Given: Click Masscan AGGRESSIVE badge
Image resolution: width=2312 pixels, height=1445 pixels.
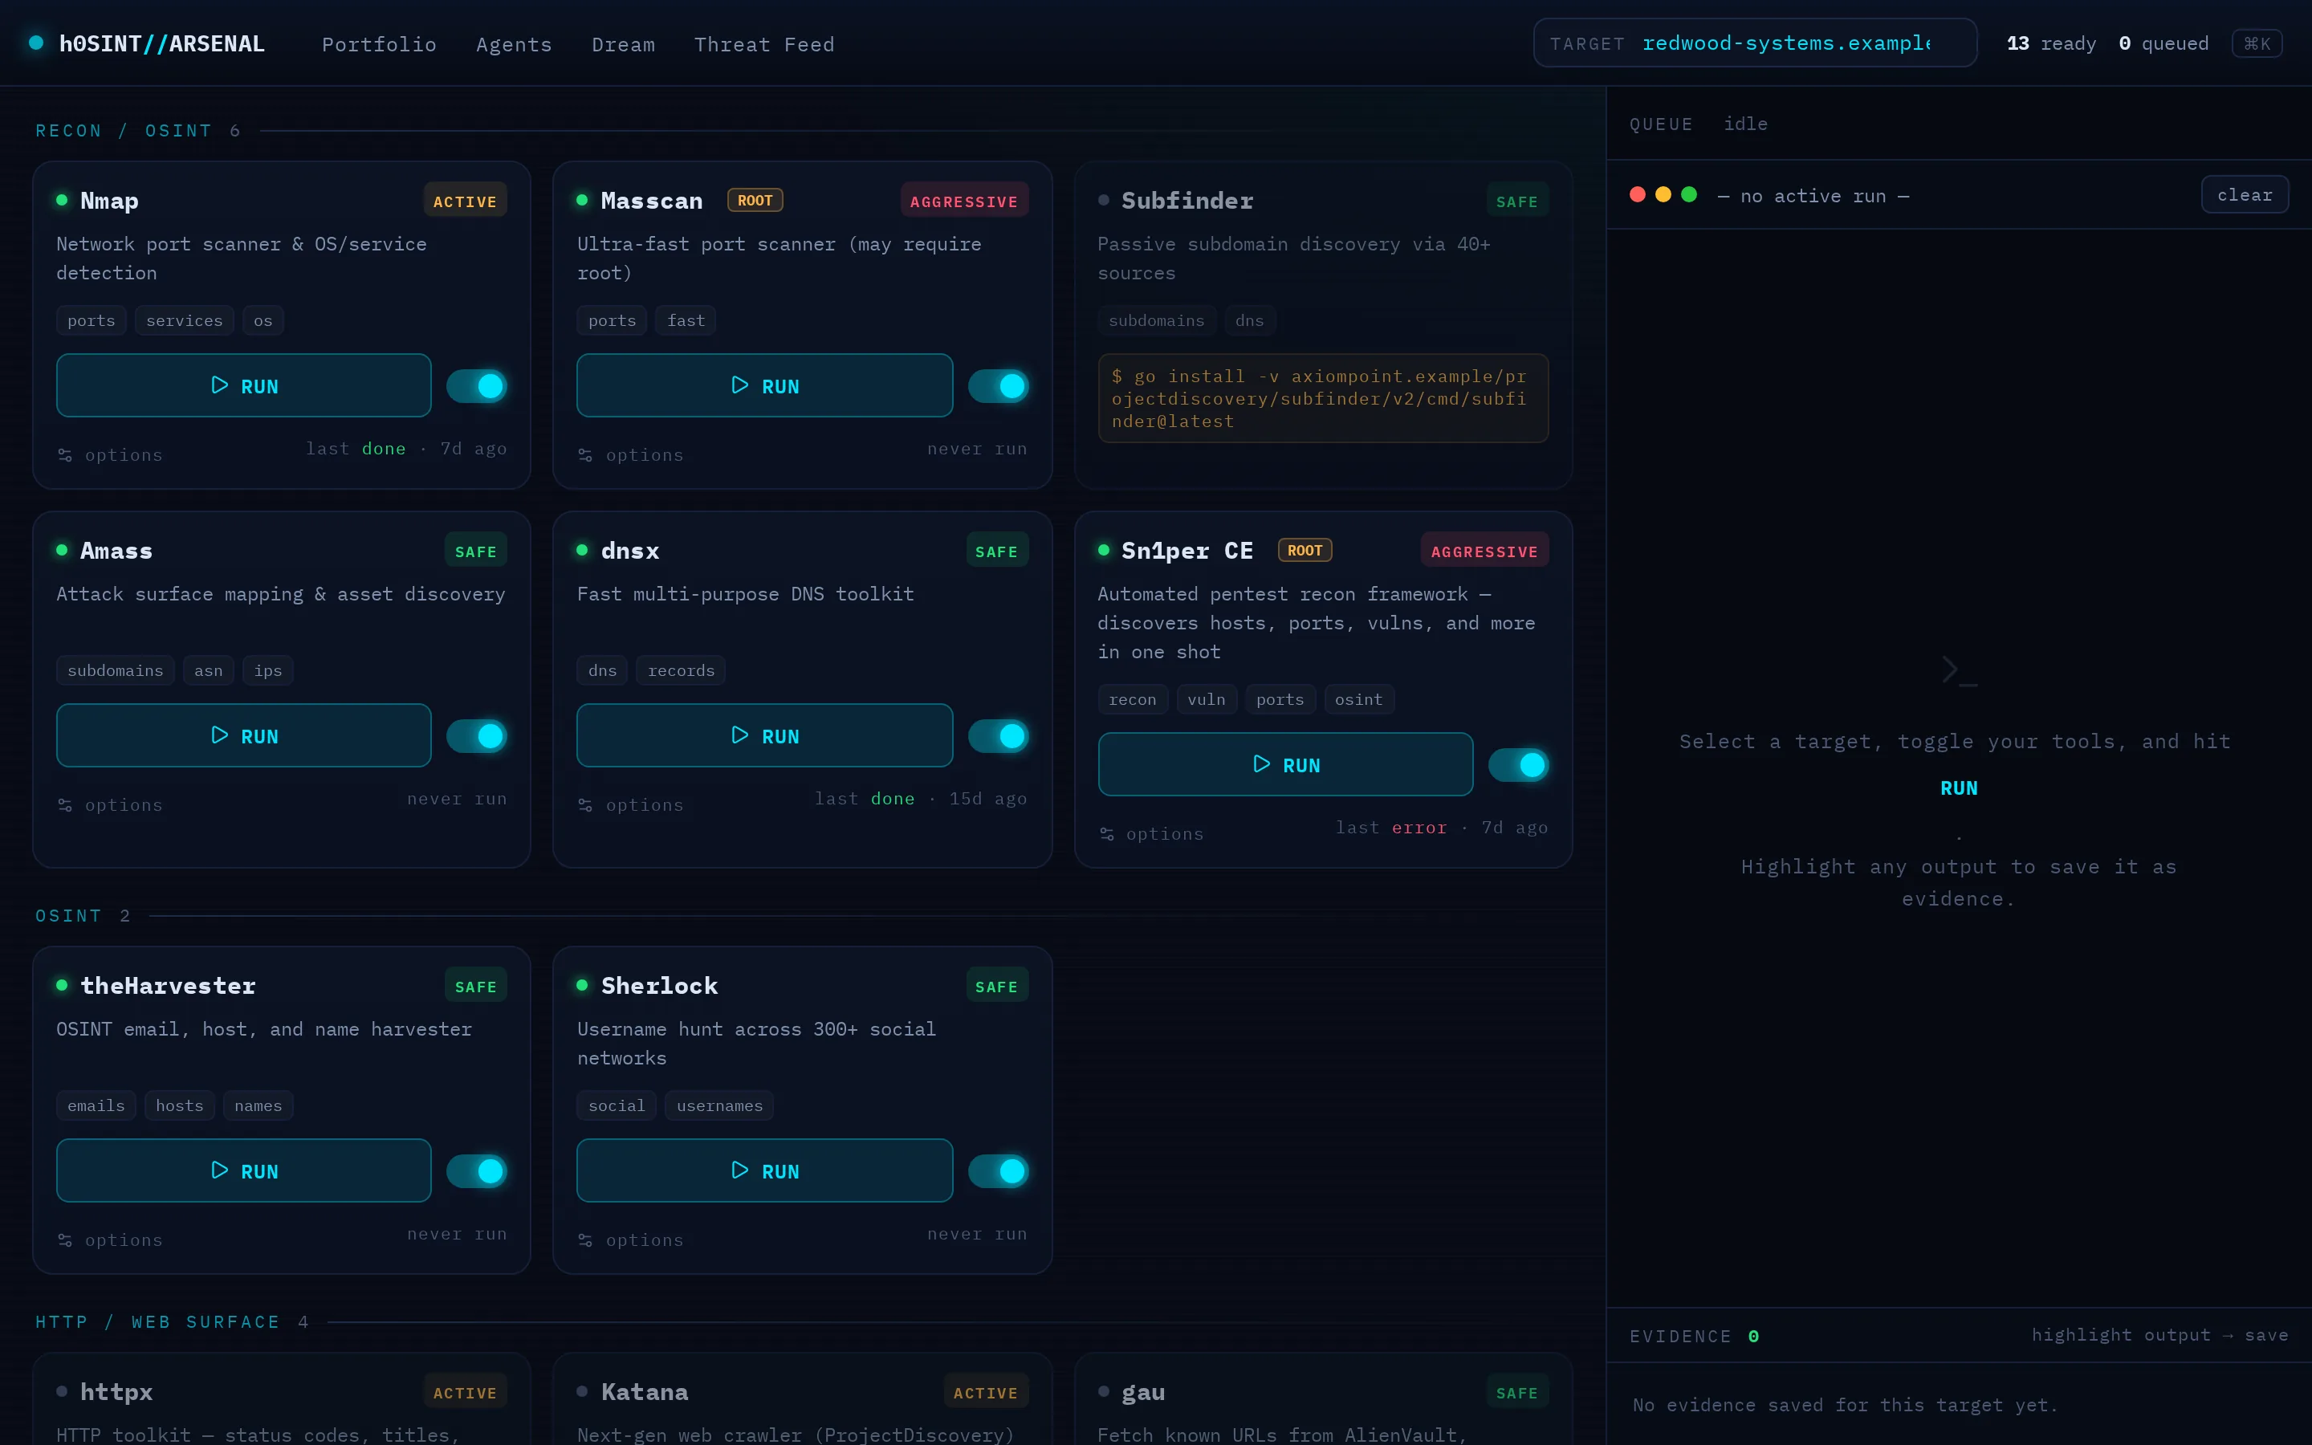Looking at the screenshot, I should (x=964, y=201).
